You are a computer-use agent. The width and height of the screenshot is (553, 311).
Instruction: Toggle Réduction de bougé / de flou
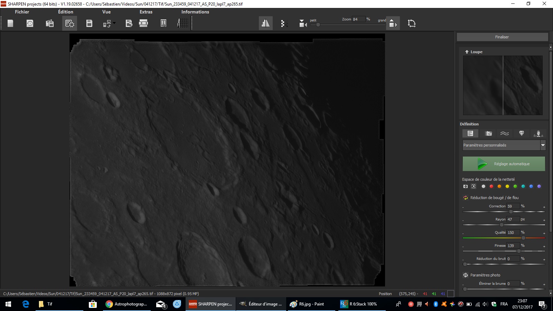[x=466, y=198]
